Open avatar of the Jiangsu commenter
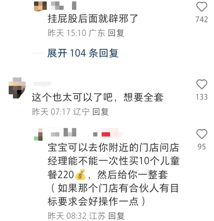The image size is (214, 221). click(38, 134)
